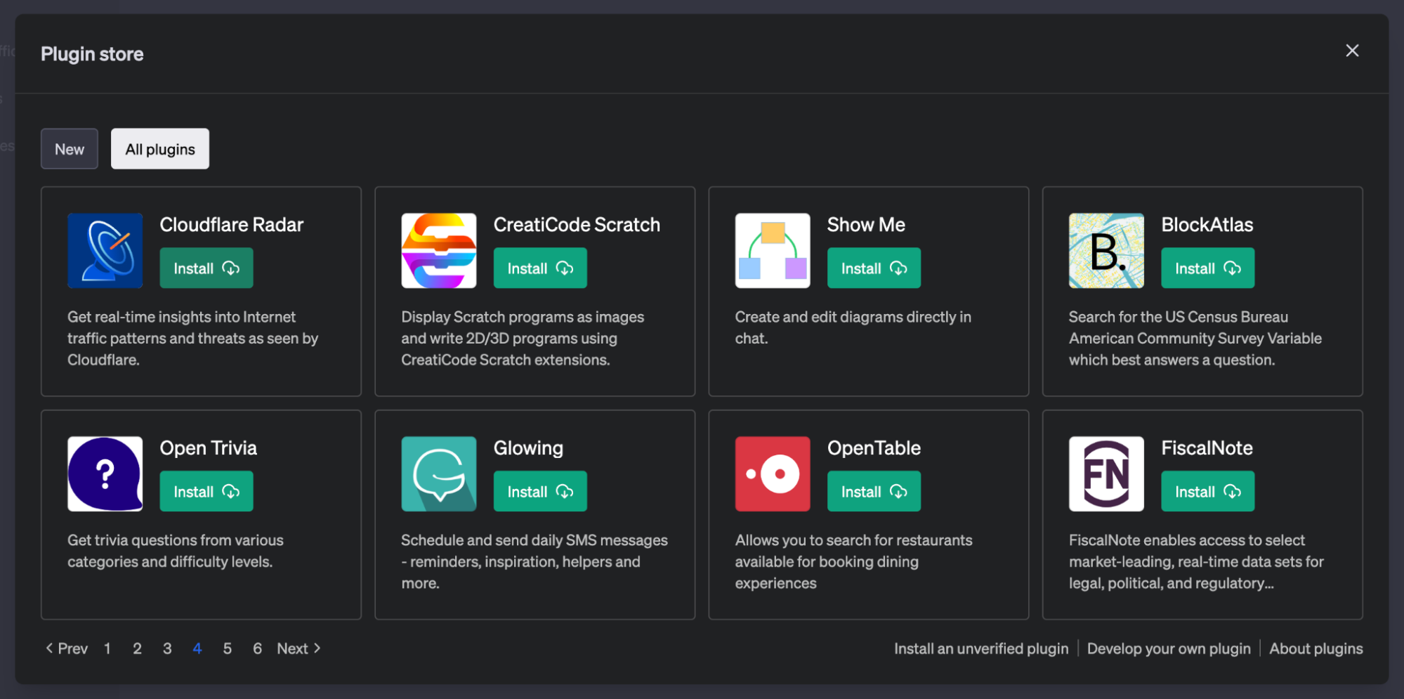Select current page 4
The image size is (1404, 699).
point(197,648)
